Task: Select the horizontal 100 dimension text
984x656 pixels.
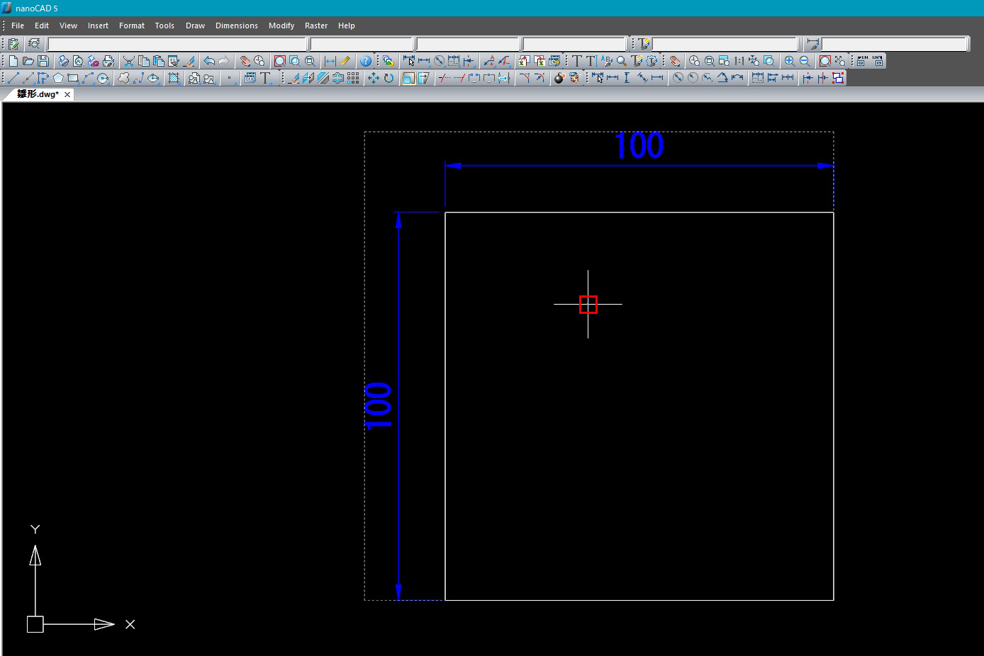Action: 639,146
